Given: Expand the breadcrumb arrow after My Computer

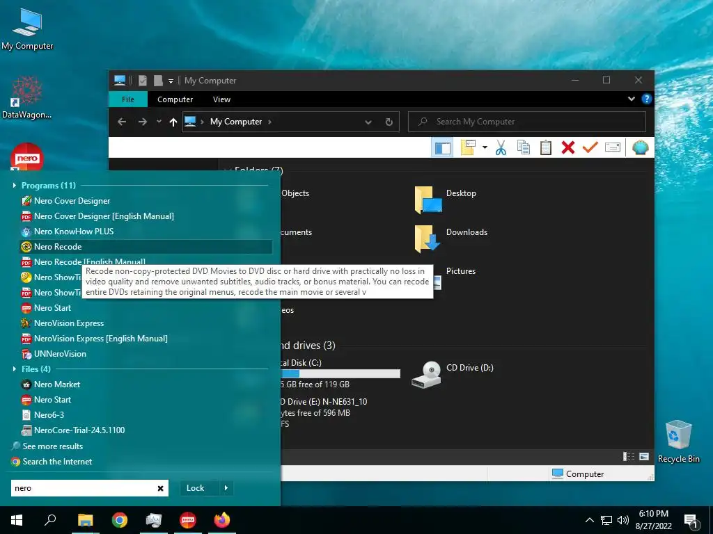Looking at the screenshot, I should (x=269, y=122).
